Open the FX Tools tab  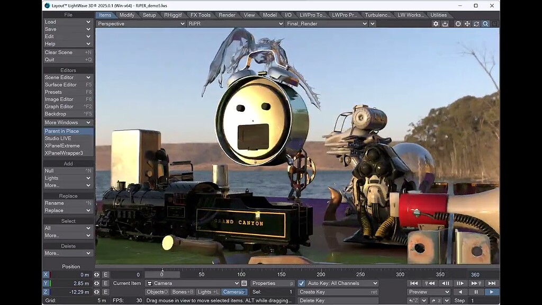pos(201,15)
